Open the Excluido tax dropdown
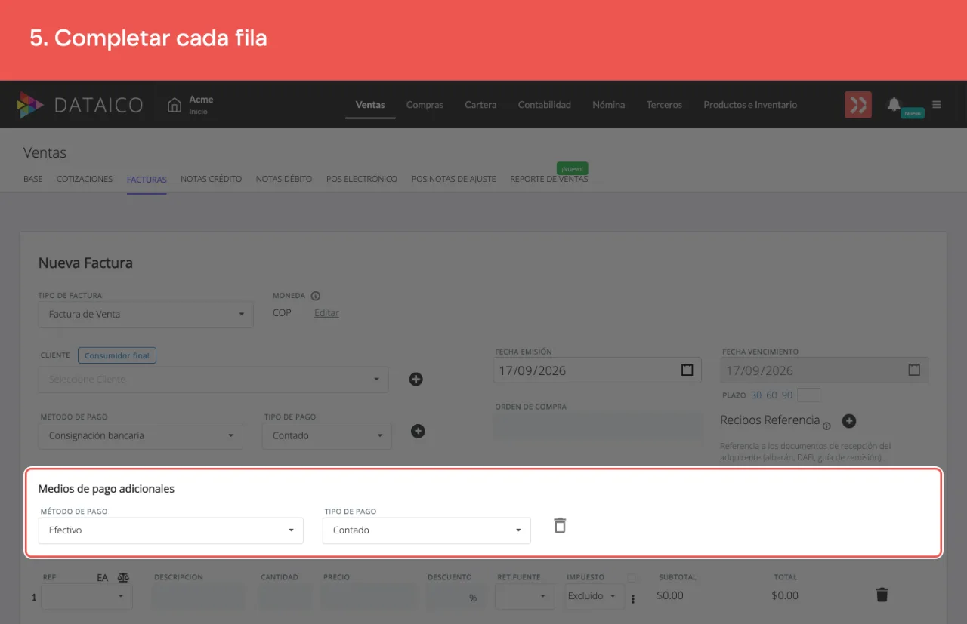This screenshot has width=967, height=624. (594, 596)
